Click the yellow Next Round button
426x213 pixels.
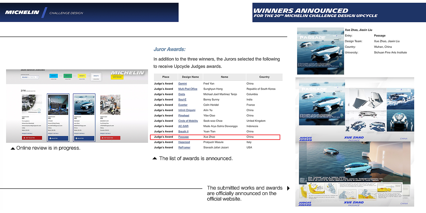[117, 77]
